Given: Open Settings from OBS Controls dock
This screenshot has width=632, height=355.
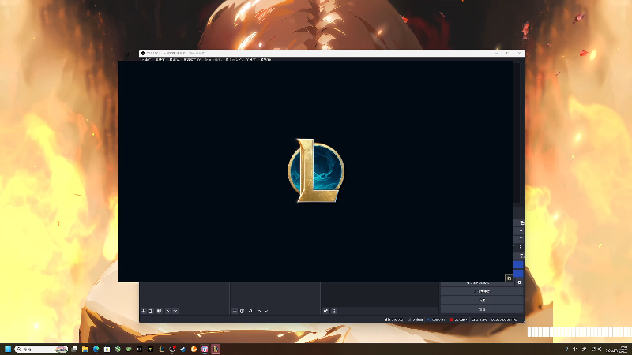Looking at the screenshot, I should [x=482, y=300].
